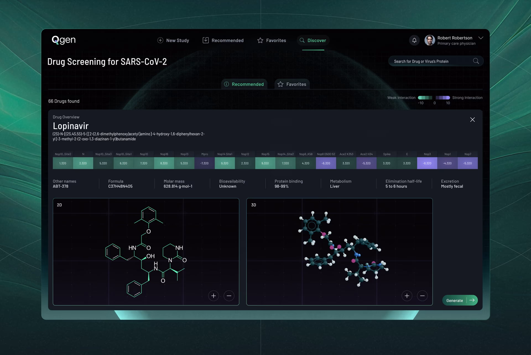Click the Qgen logo

64,40
